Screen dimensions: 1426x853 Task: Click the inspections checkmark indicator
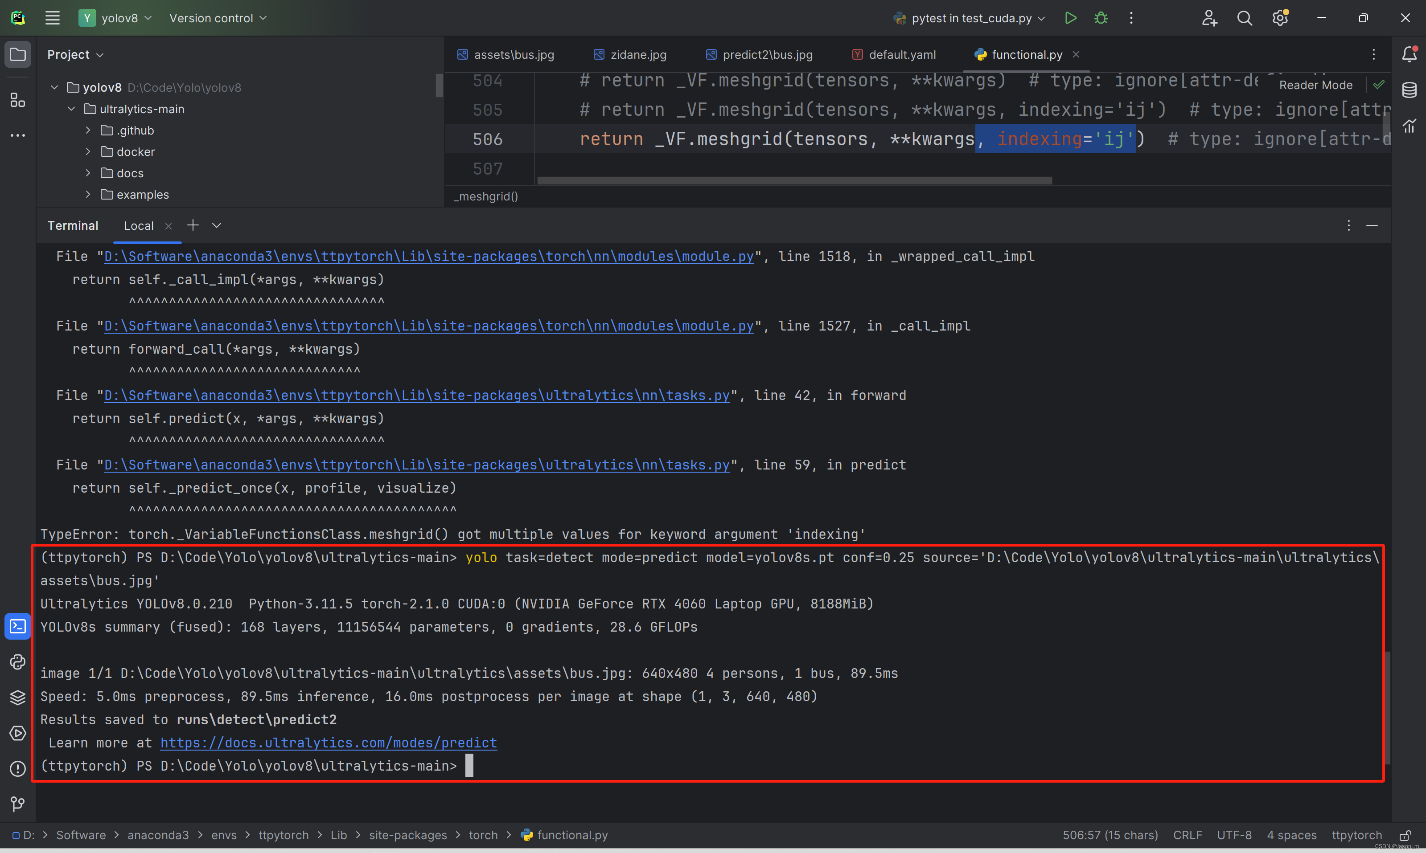(1379, 85)
